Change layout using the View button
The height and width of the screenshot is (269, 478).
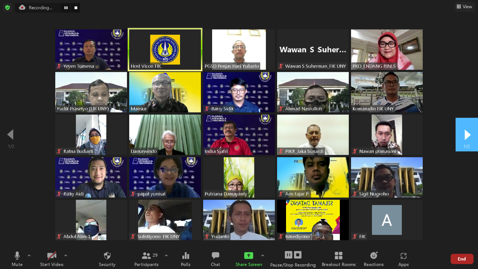pos(465,7)
